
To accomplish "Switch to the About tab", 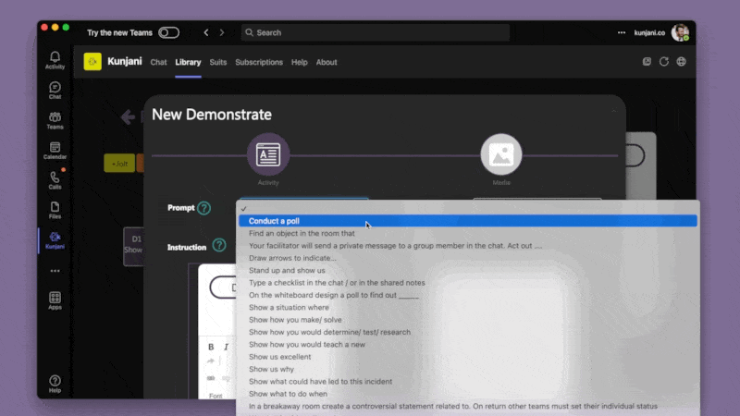I will pyautogui.click(x=327, y=62).
